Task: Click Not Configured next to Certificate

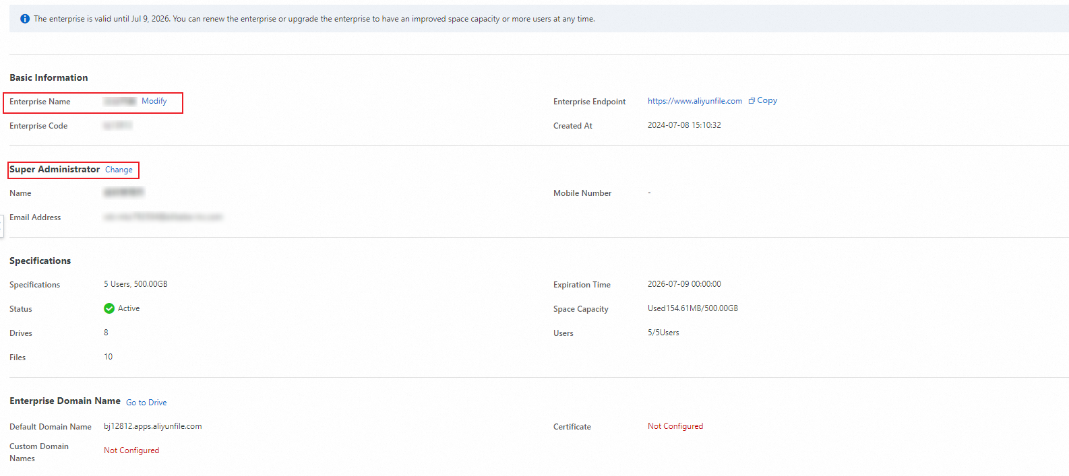Action: coord(675,426)
